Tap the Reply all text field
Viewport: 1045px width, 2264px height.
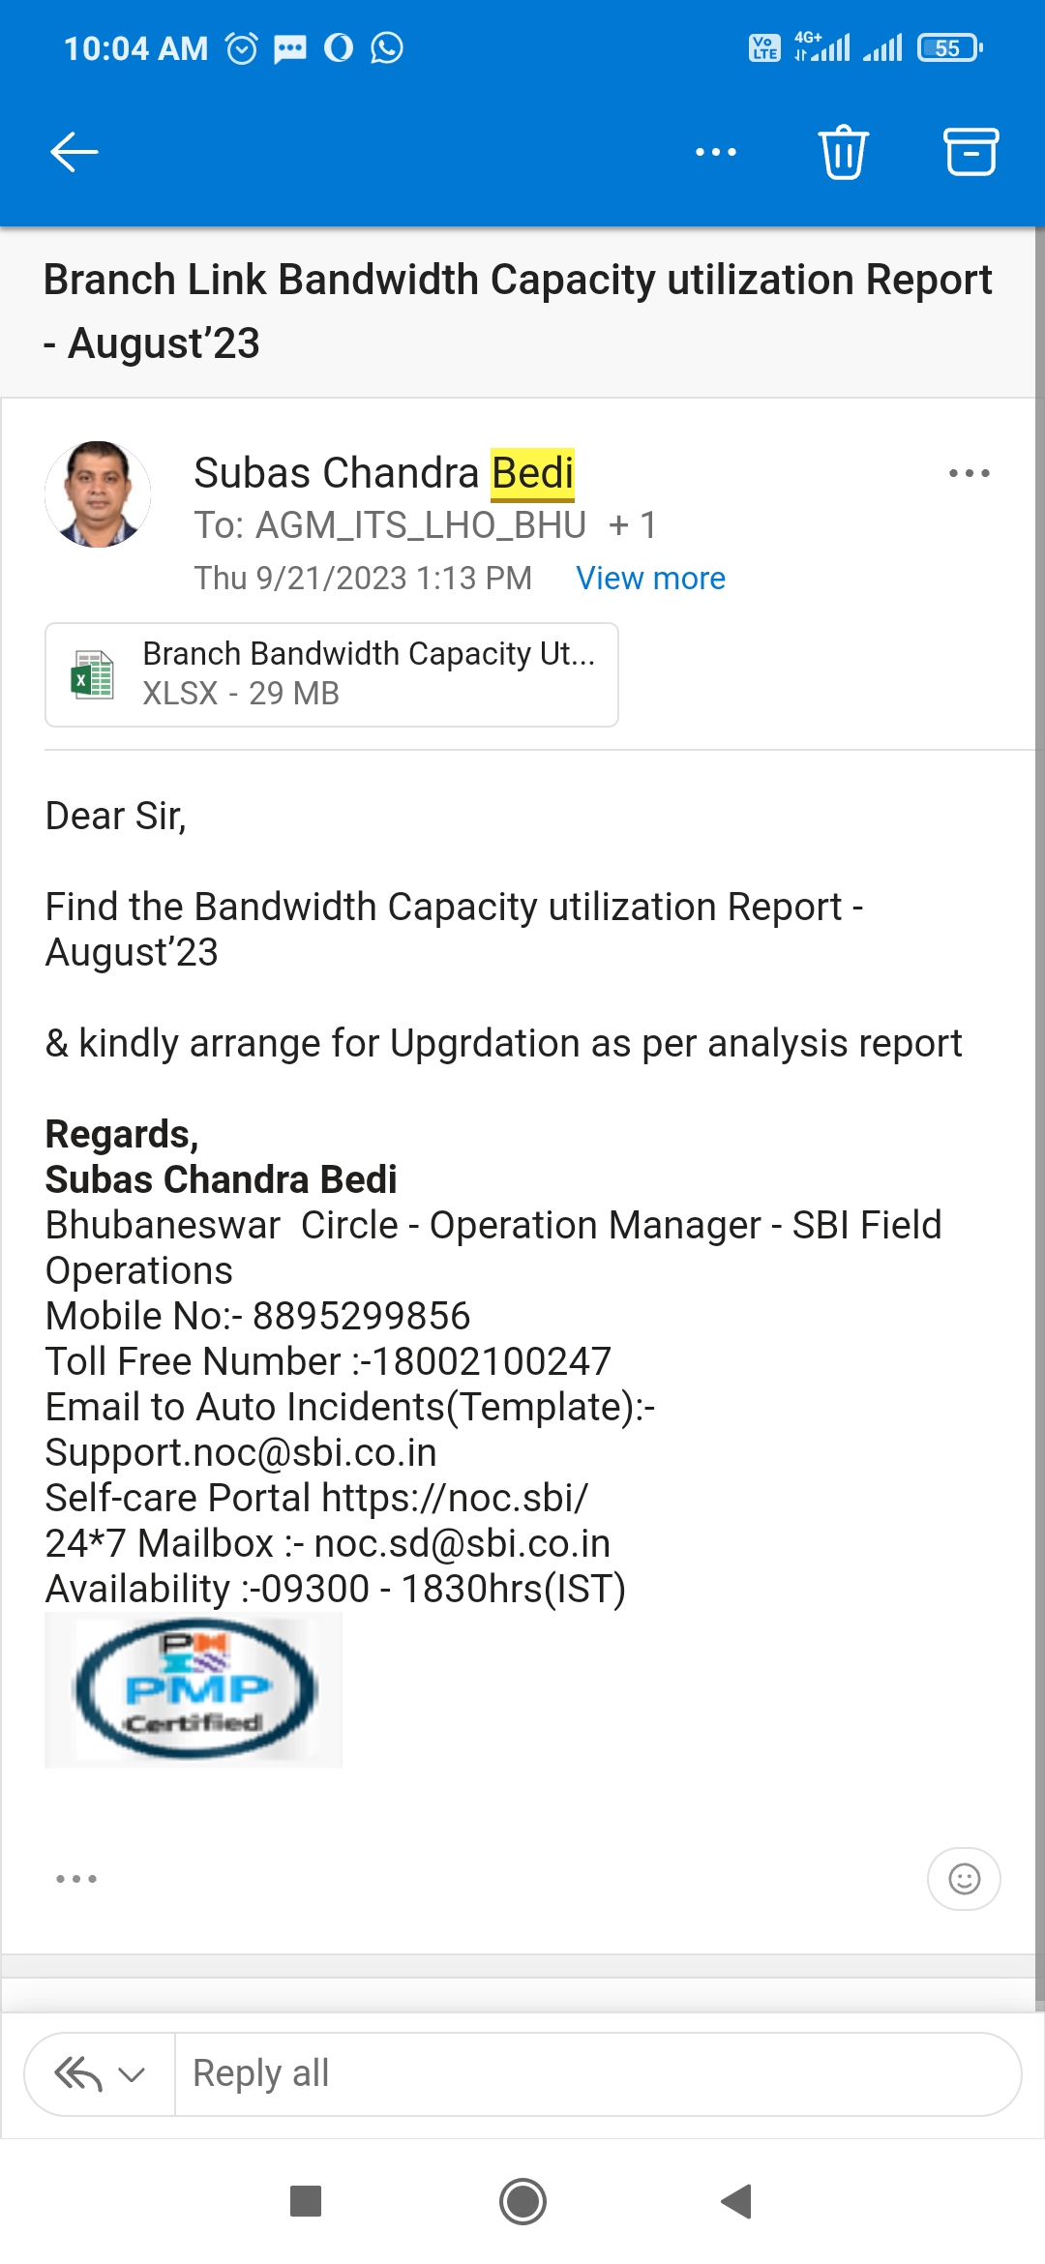[x=596, y=2073]
